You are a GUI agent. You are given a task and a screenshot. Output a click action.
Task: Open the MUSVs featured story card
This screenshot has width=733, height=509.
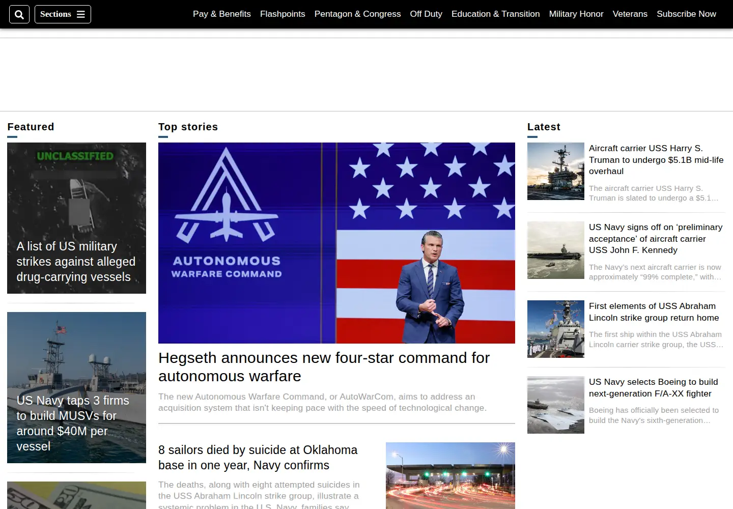76,387
